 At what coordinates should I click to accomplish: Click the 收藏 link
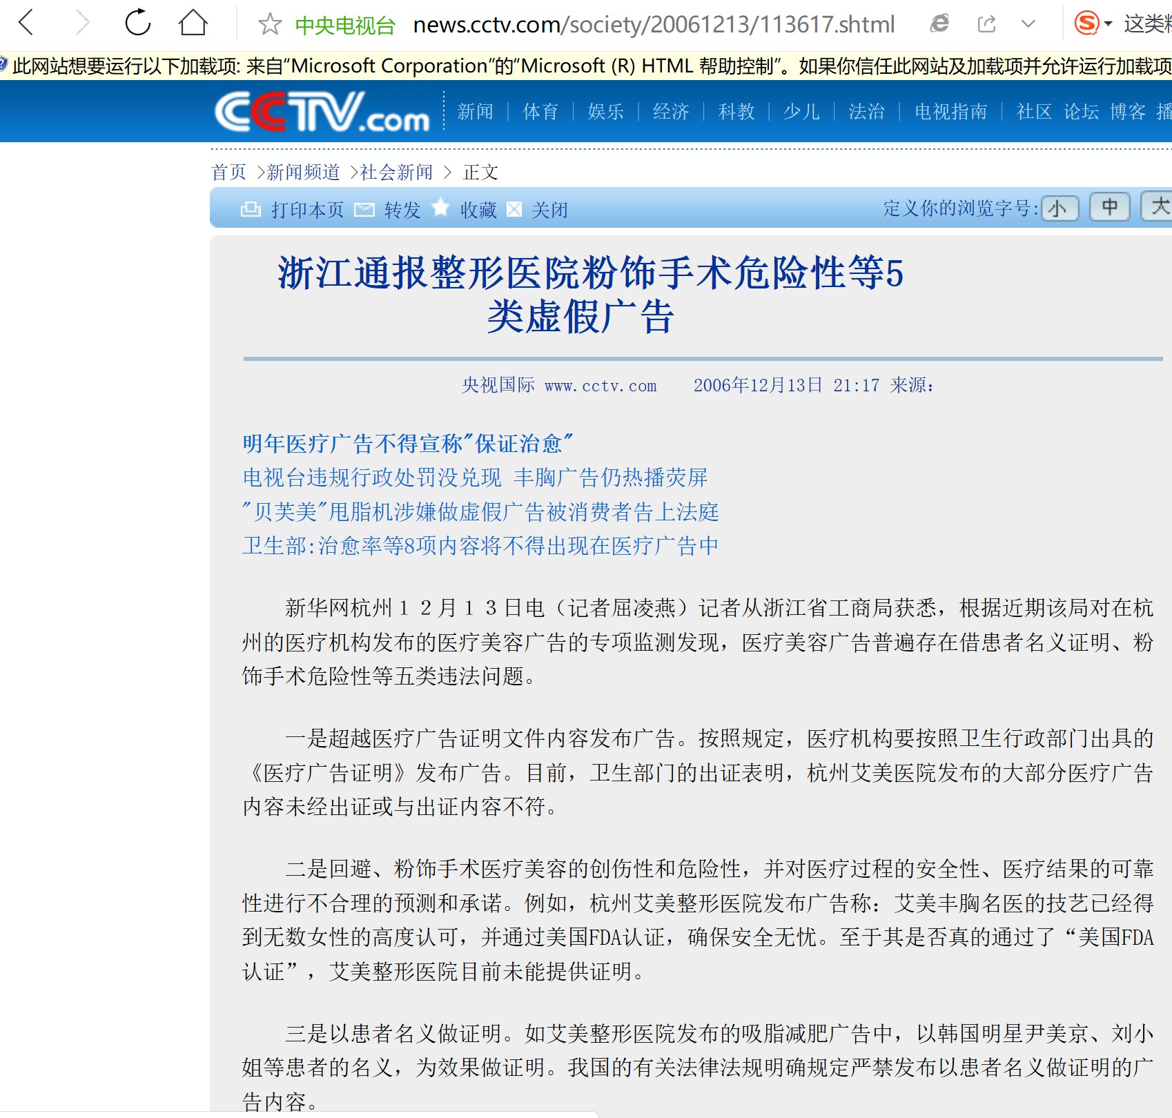(x=478, y=210)
